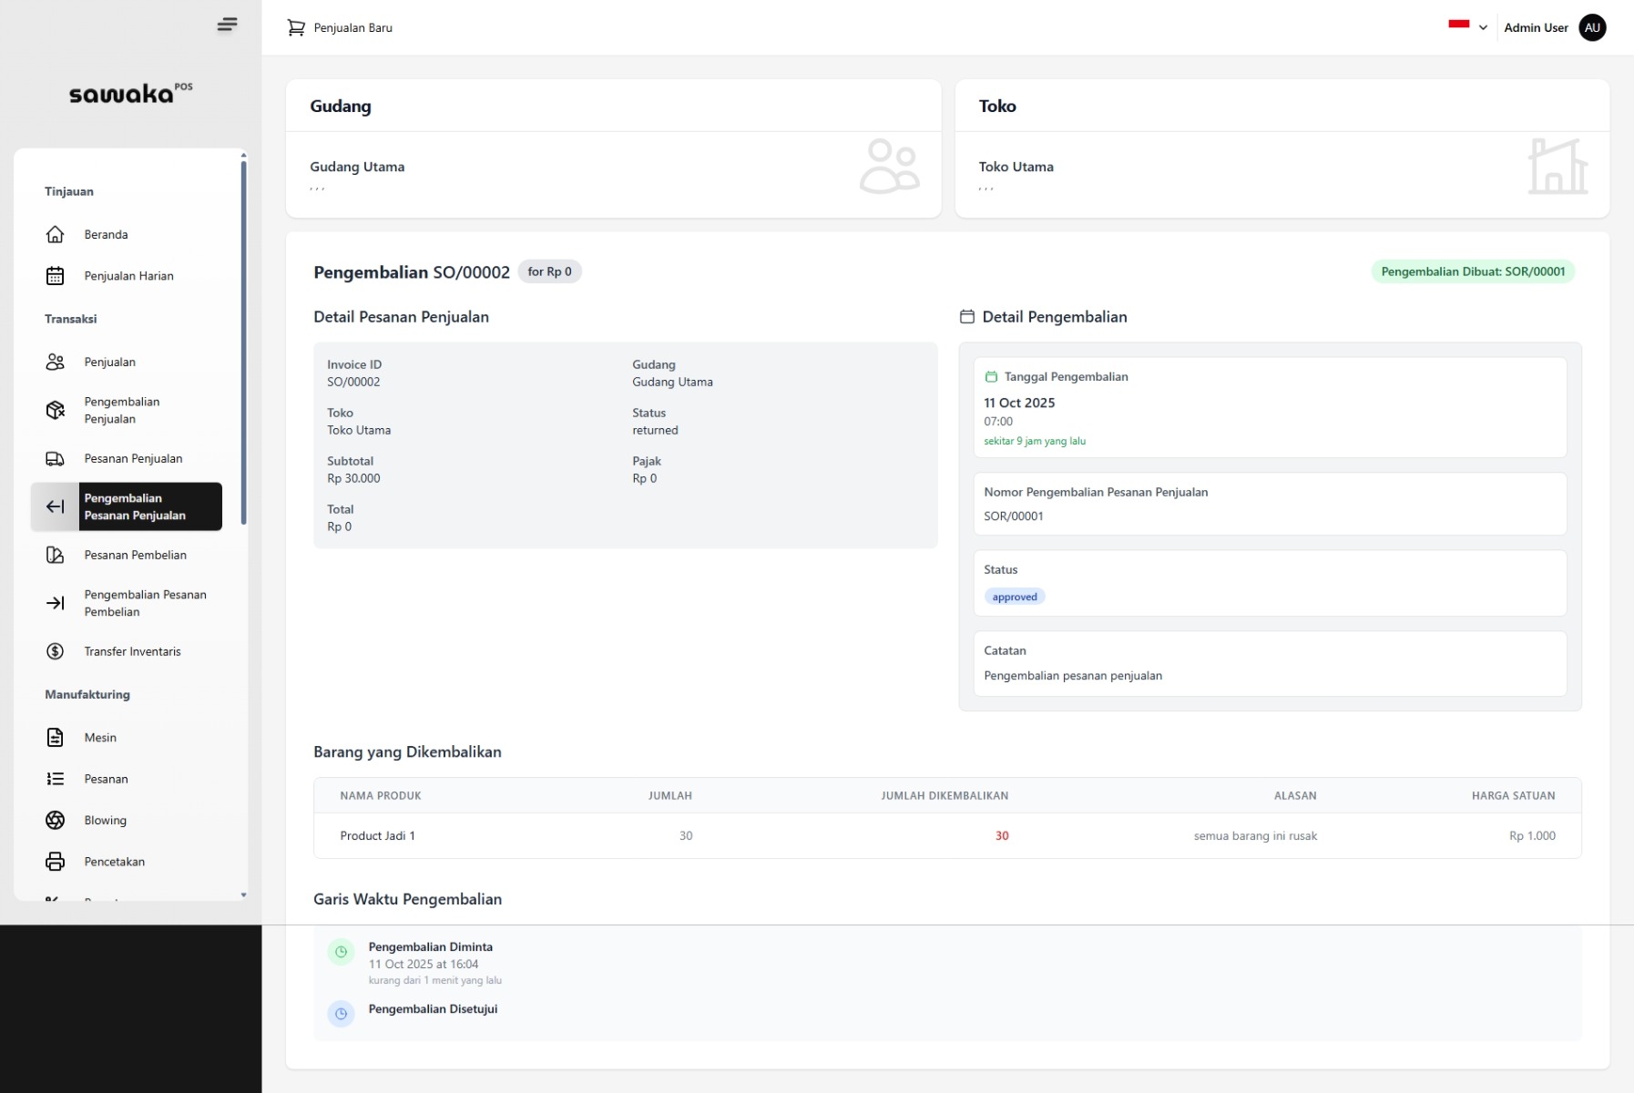1634x1093 pixels.
Task: Go to Pengembalian Penjualan menu item
Action: [x=121, y=410]
